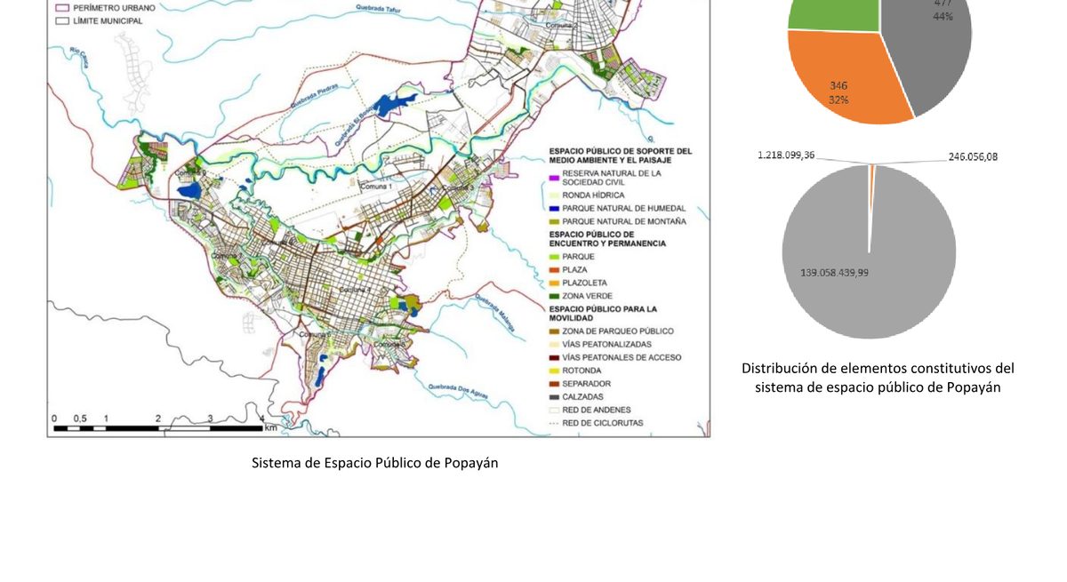Click the Comuna 2 map label

[562, 25]
